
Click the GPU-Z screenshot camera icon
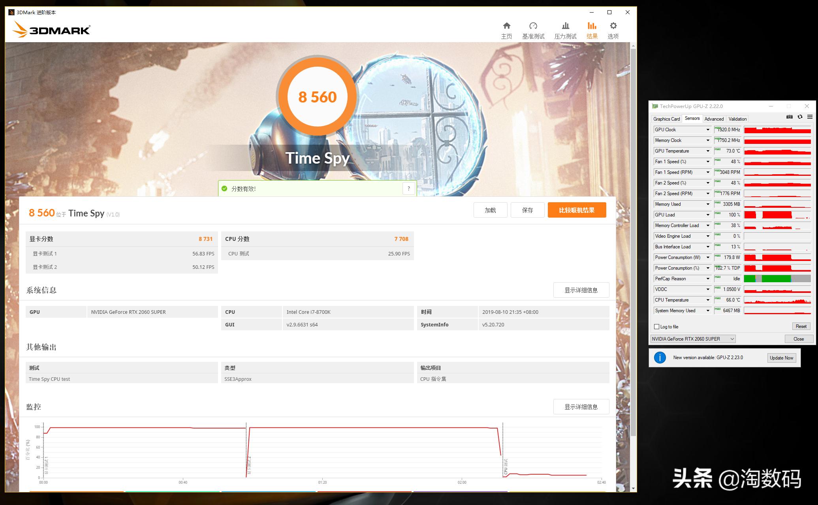pyautogui.click(x=789, y=117)
